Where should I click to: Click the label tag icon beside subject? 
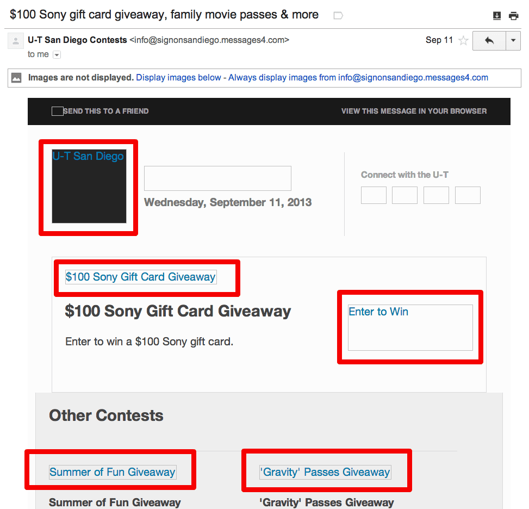(338, 15)
